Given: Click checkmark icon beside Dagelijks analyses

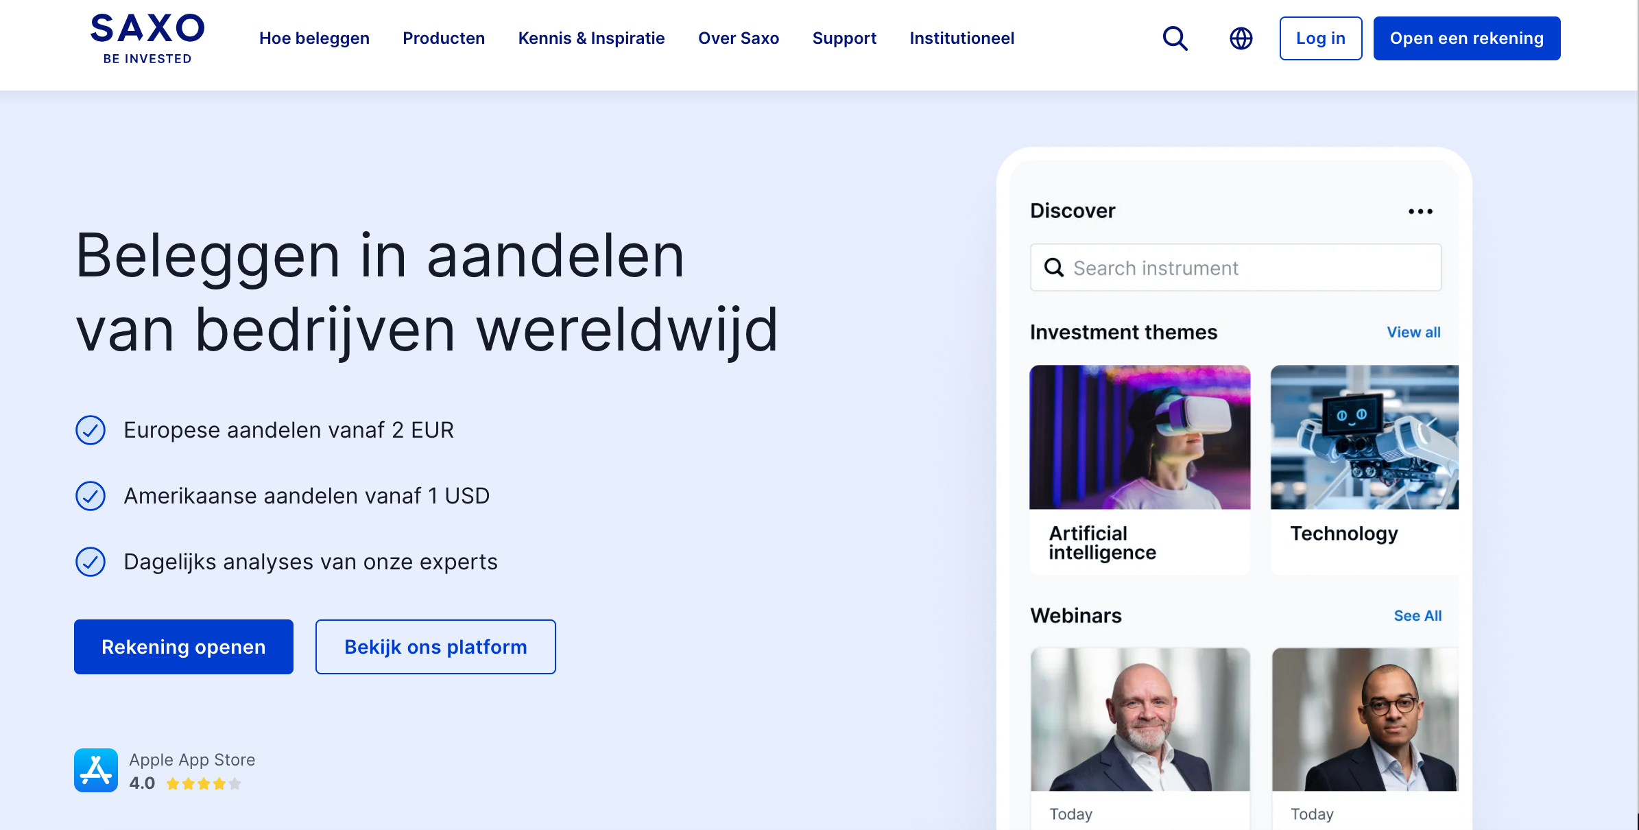Looking at the screenshot, I should [x=91, y=562].
